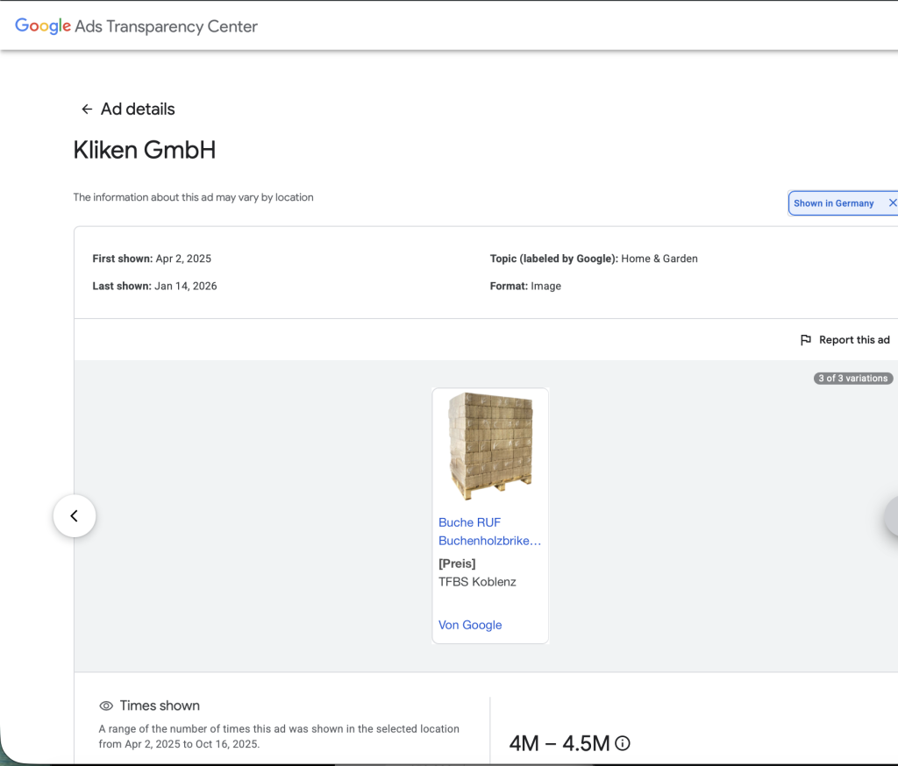Click the Ads Transparency Center title
The height and width of the screenshot is (766, 898).
click(166, 26)
